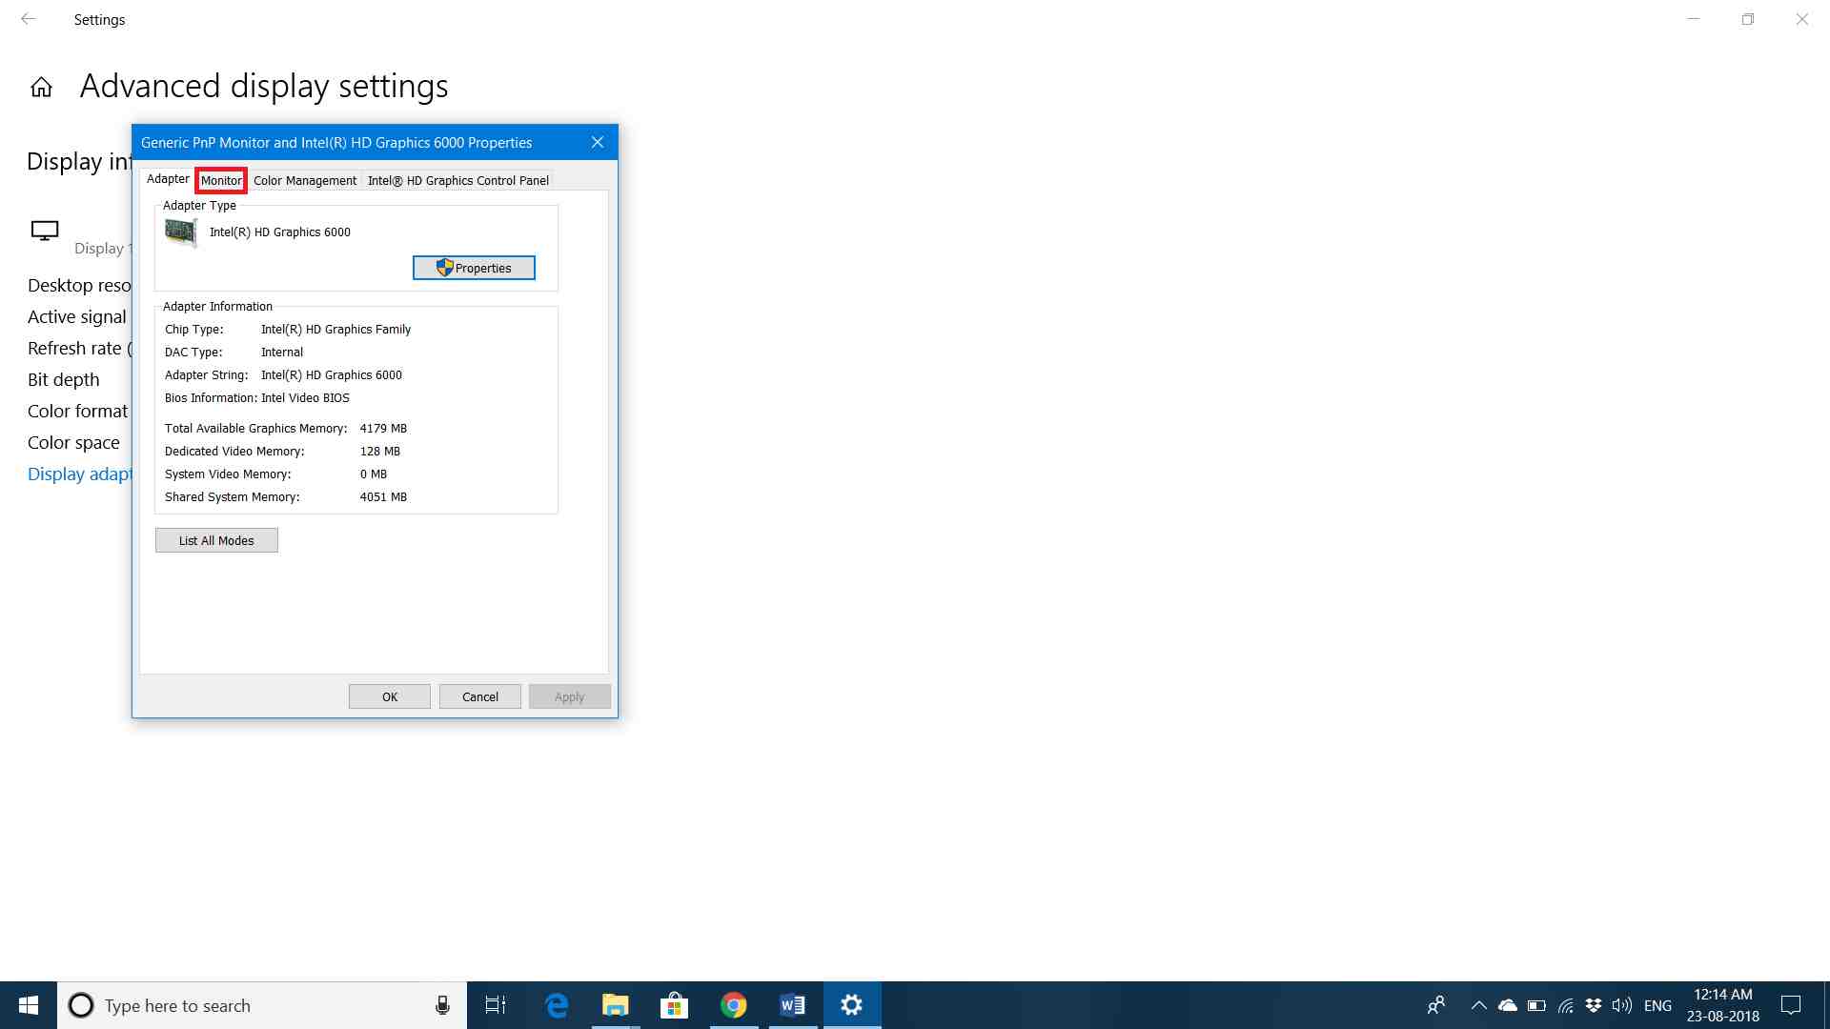Click the search box microphone icon
Viewport: 1830px width, 1029px height.
click(442, 1005)
